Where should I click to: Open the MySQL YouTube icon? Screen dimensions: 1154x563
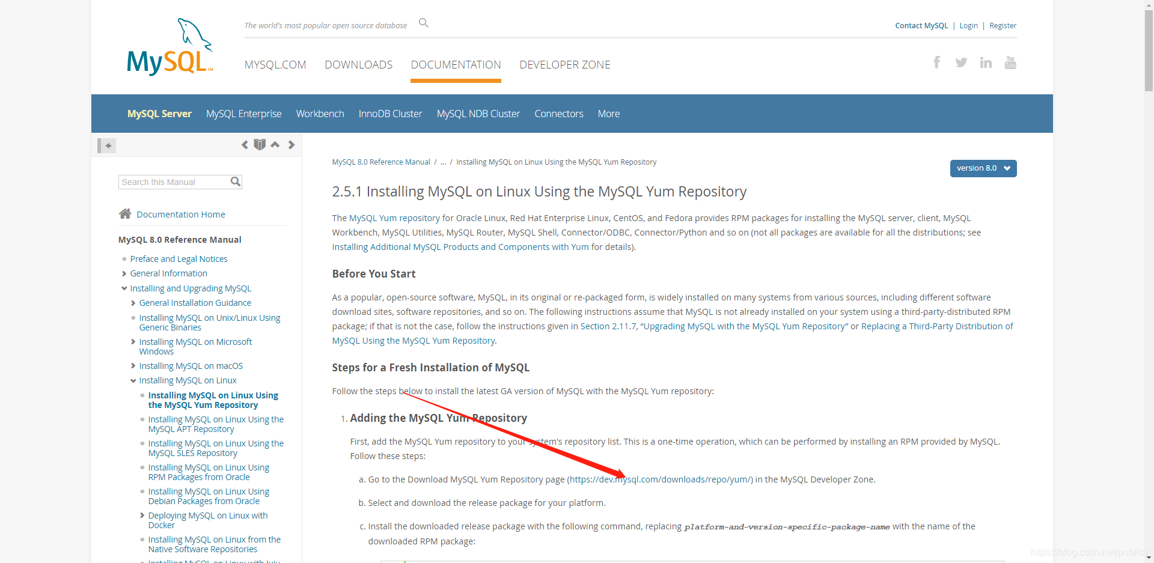tap(1010, 62)
